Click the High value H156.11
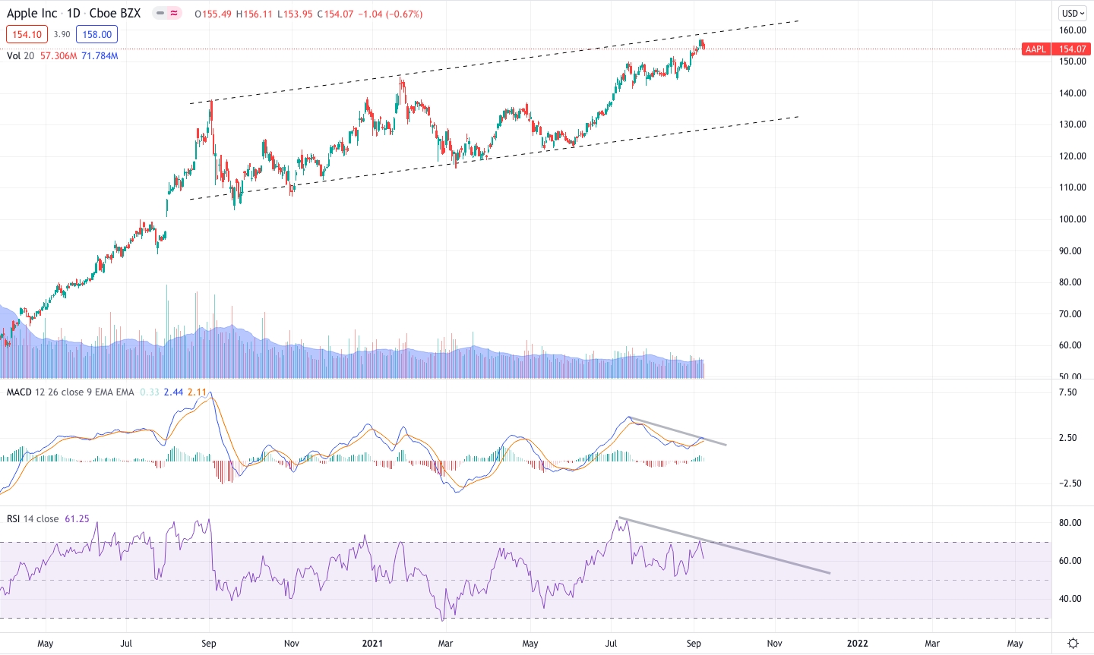Viewport: 1094px width, 655px height. coord(255,14)
